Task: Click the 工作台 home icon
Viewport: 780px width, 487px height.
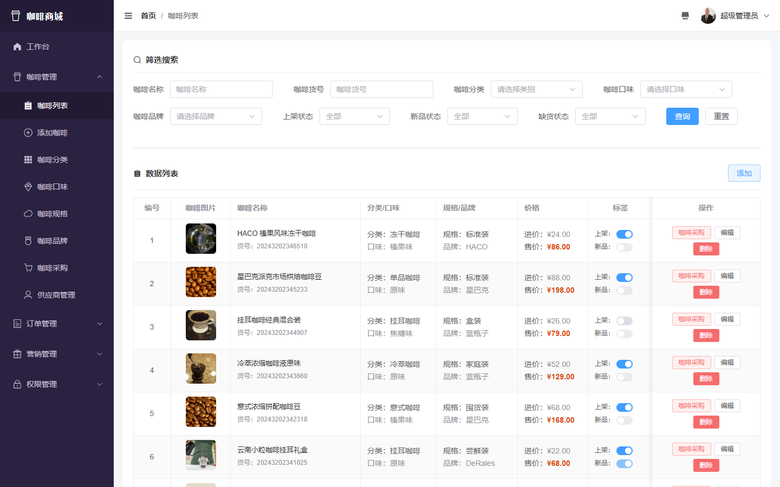Action: click(x=17, y=47)
